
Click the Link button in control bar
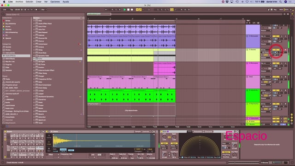(x=5, y=10)
